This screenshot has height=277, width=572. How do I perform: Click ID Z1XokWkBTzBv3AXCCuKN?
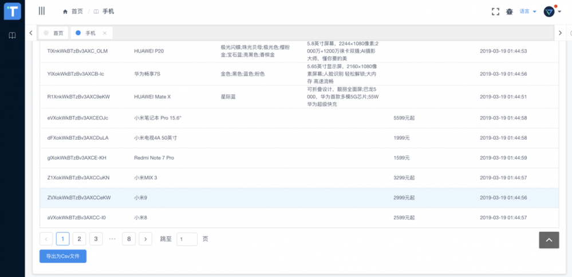pos(78,178)
